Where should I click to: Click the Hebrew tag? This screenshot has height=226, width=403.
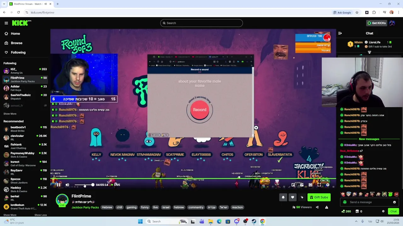[107, 207]
